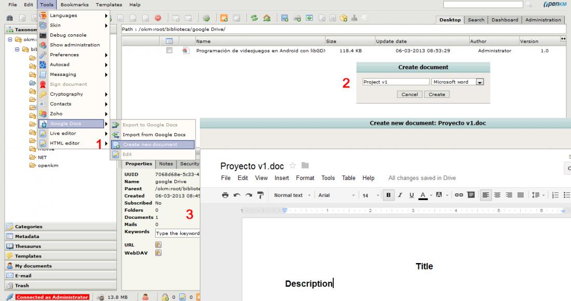Open the Normal text style dropdown
Viewport: 571px width, 301px height.
291,195
